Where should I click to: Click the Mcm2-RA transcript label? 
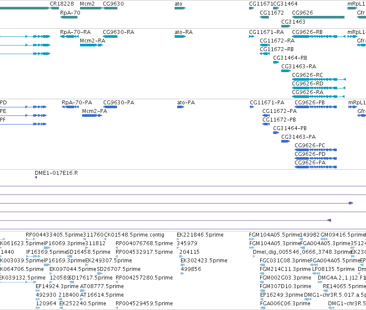(x=92, y=41)
